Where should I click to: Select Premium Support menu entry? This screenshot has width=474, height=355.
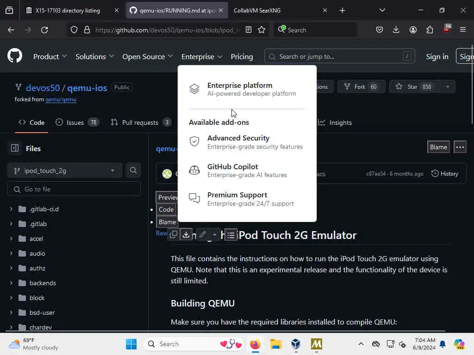pos(247,199)
